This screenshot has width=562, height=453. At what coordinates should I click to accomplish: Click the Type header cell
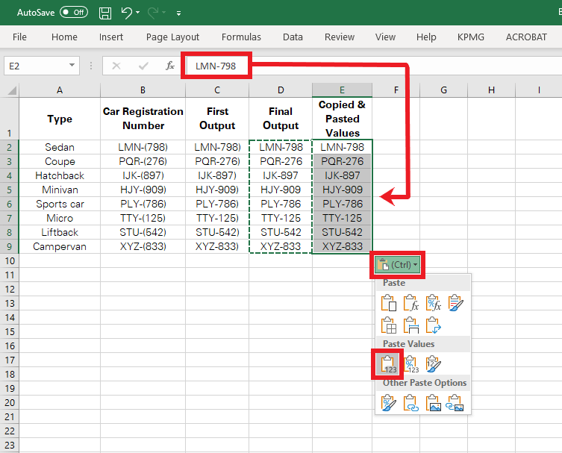pyautogui.click(x=60, y=118)
